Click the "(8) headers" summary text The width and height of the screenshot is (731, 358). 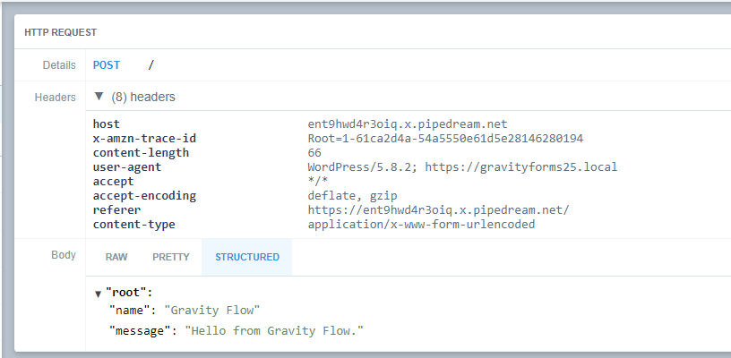[x=143, y=97]
